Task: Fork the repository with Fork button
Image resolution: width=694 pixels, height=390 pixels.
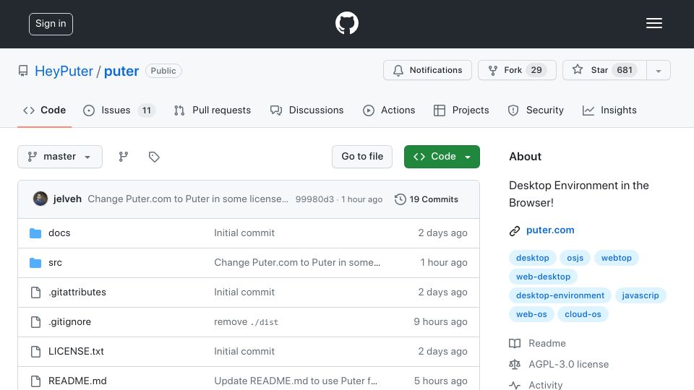Action: pos(517,70)
